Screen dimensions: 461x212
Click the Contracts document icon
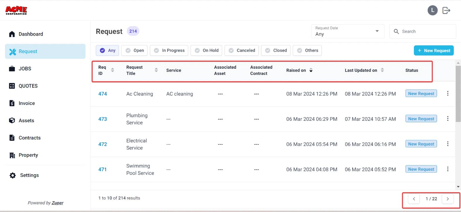[x=12, y=138]
